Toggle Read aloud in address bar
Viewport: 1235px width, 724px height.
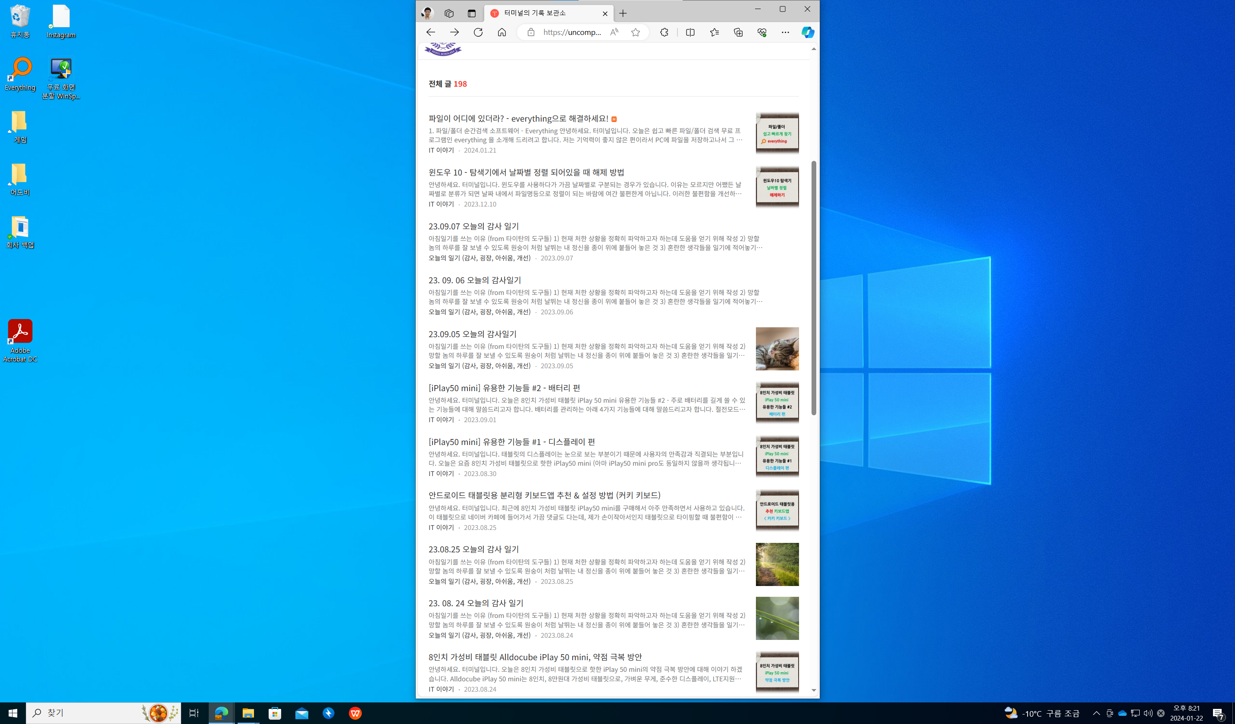click(x=614, y=32)
